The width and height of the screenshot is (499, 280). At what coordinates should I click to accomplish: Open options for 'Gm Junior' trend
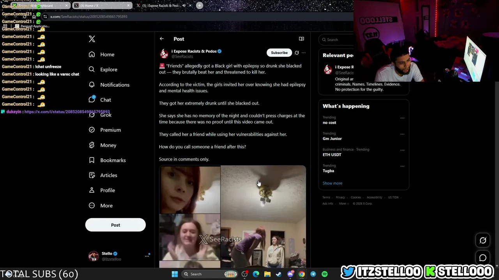pyautogui.click(x=402, y=134)
